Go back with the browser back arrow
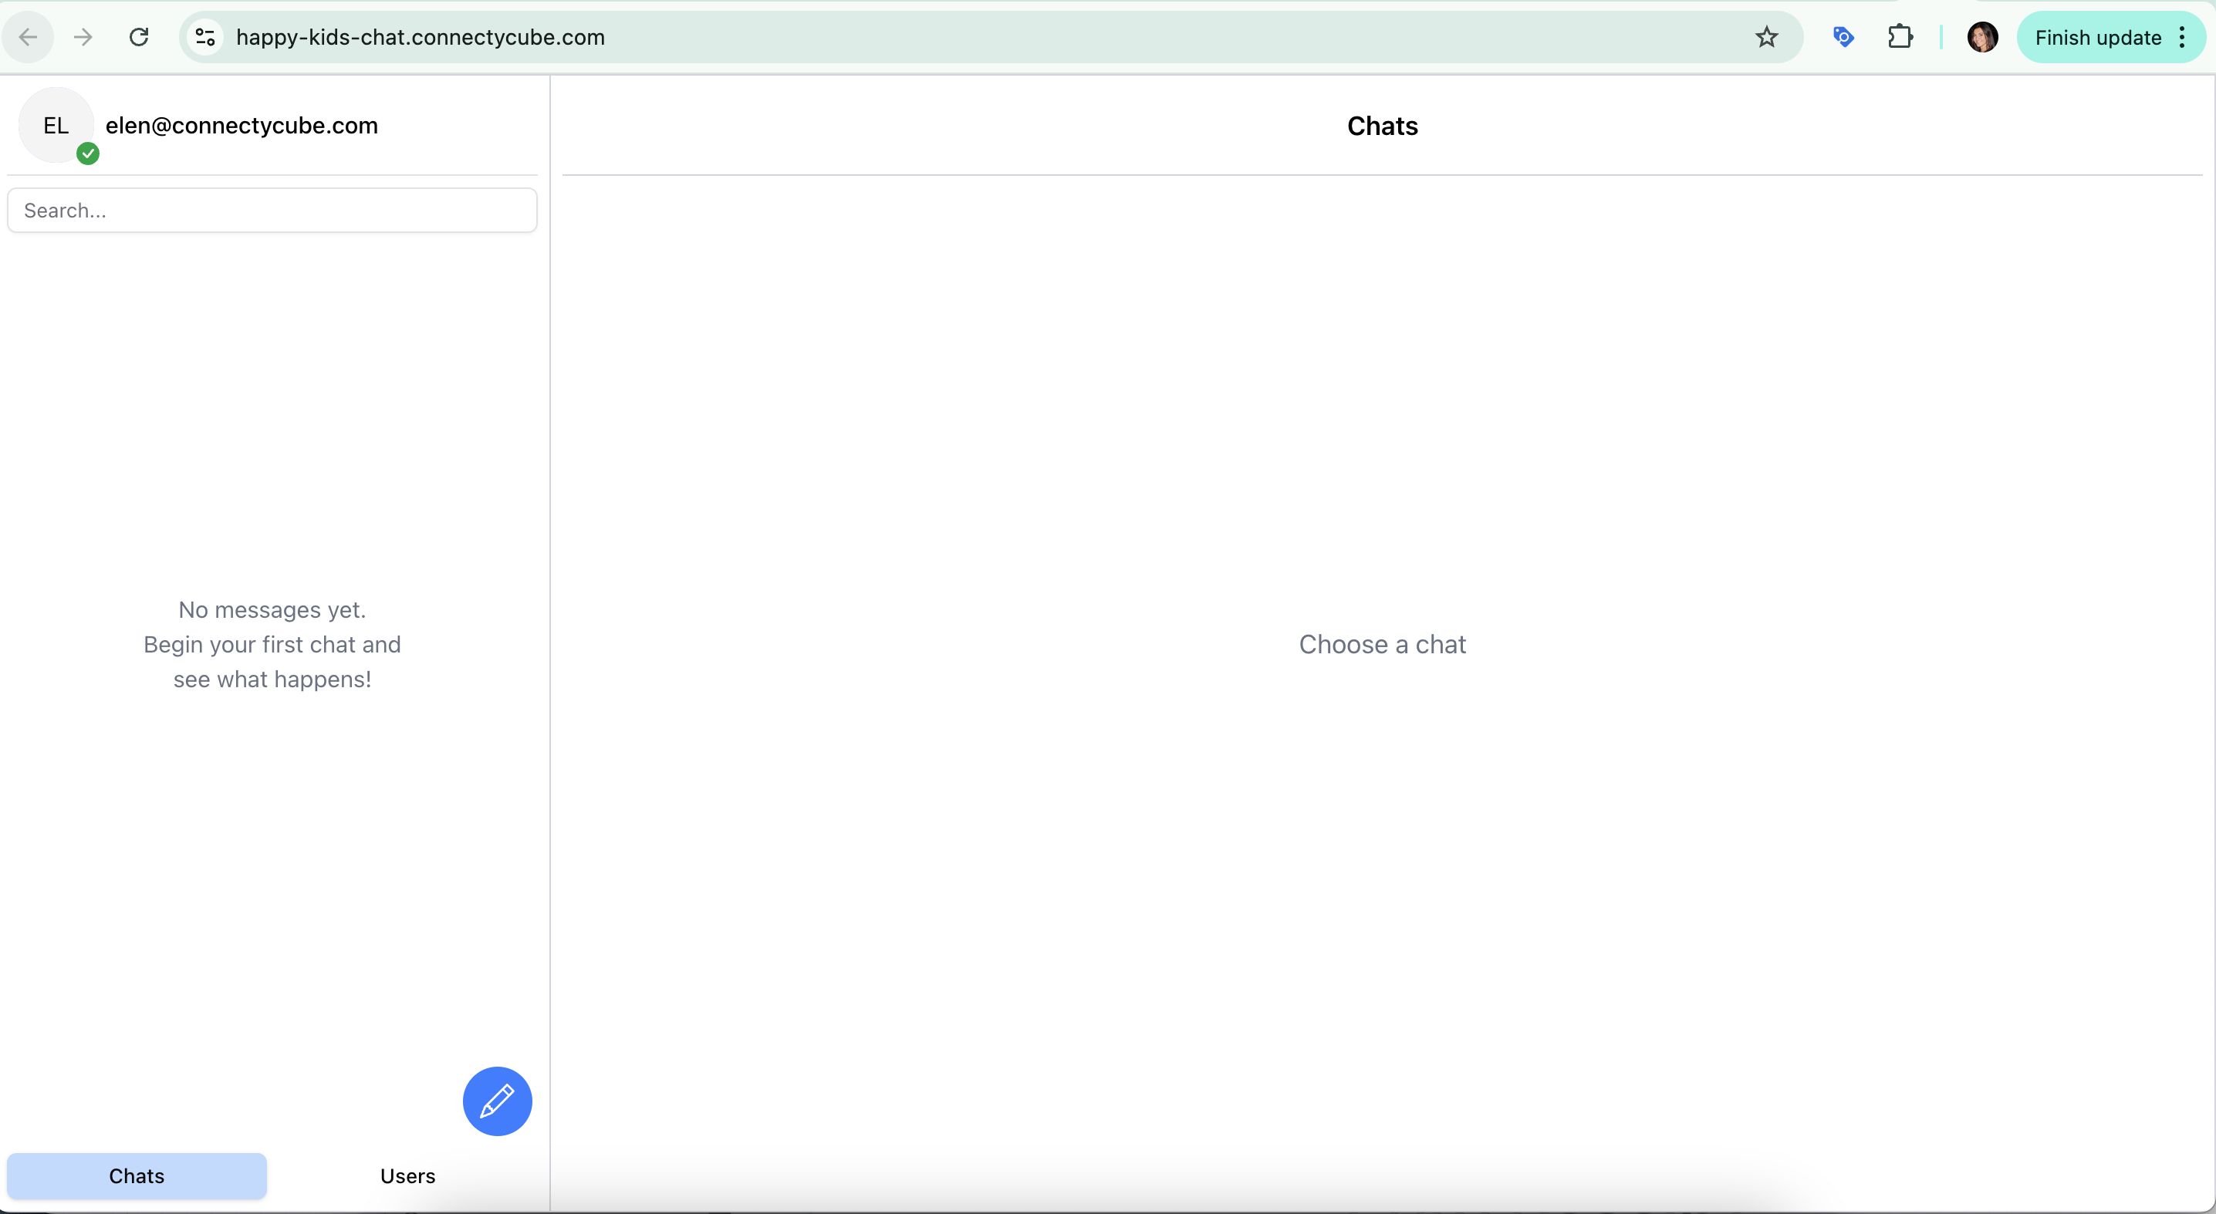Screen dimensions: 2216x1214 (x=29, y=37)
